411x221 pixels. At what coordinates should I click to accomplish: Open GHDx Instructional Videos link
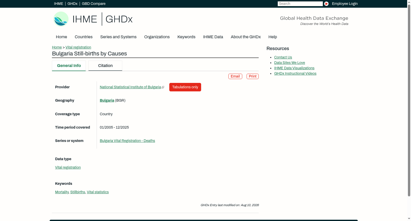pyautogui.click(x=295, y=74)
